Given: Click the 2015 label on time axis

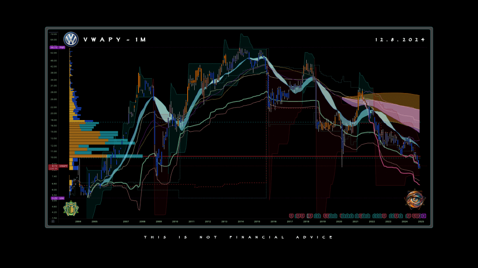Looking at the screenshot, I should click(x=257, y=222).
